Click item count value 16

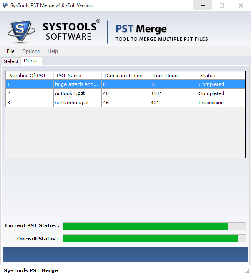[173, 84]
